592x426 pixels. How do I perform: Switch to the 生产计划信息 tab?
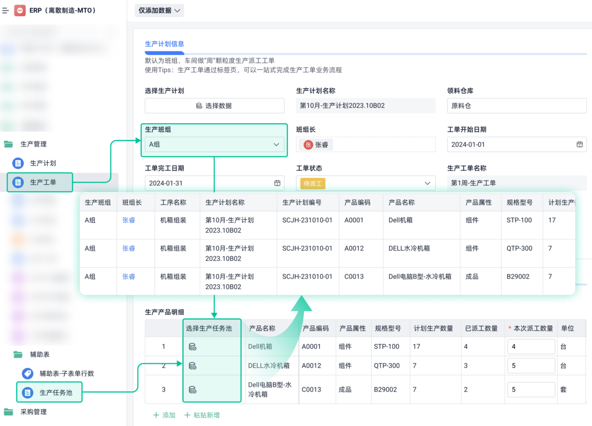[x=164, y=44]
